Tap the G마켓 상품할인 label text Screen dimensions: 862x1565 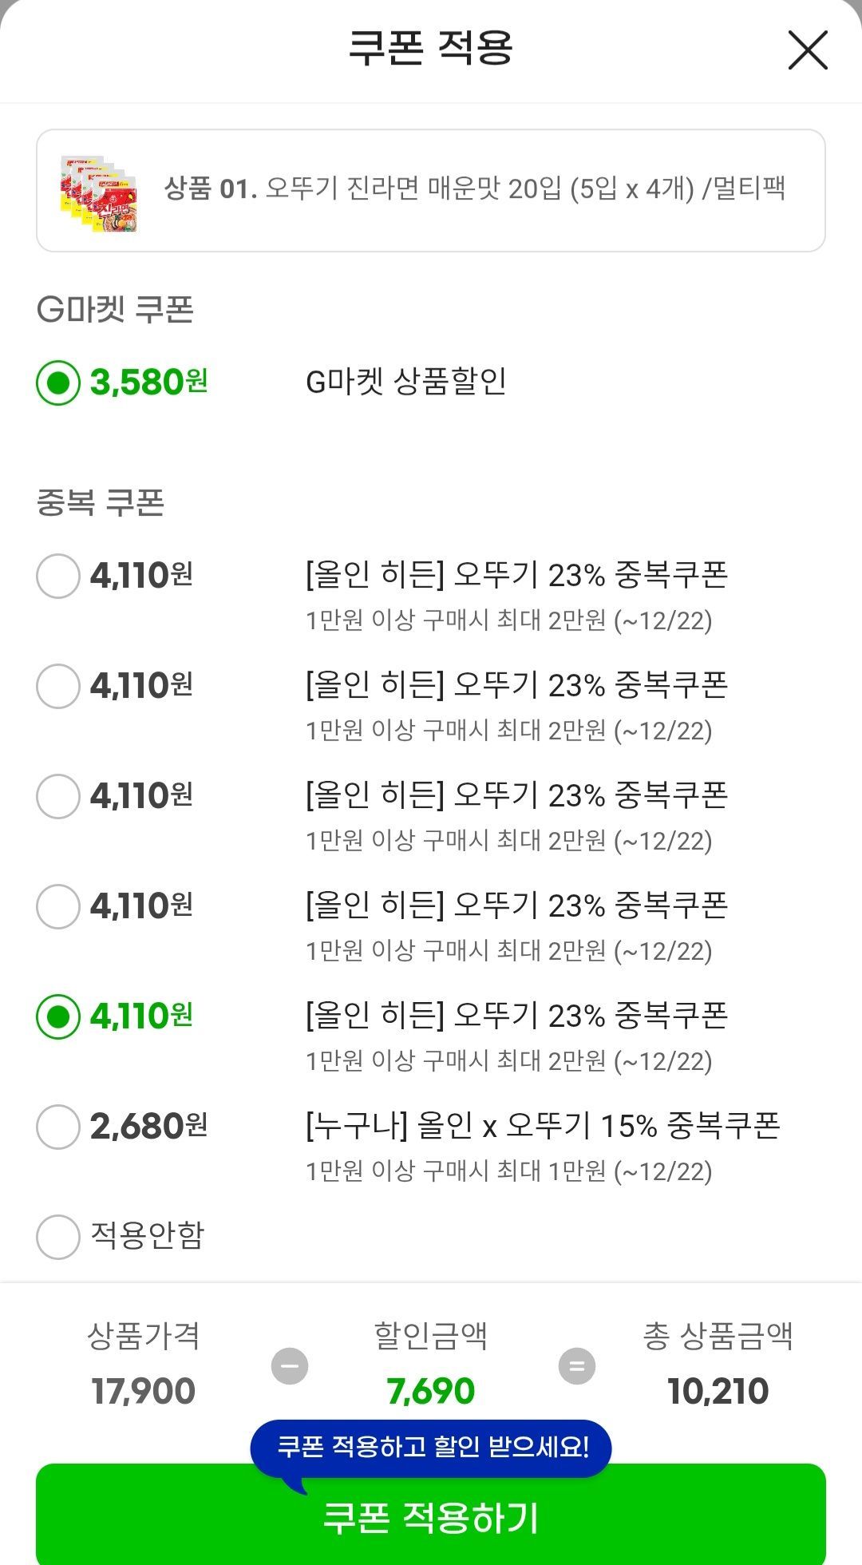point(406,382)
